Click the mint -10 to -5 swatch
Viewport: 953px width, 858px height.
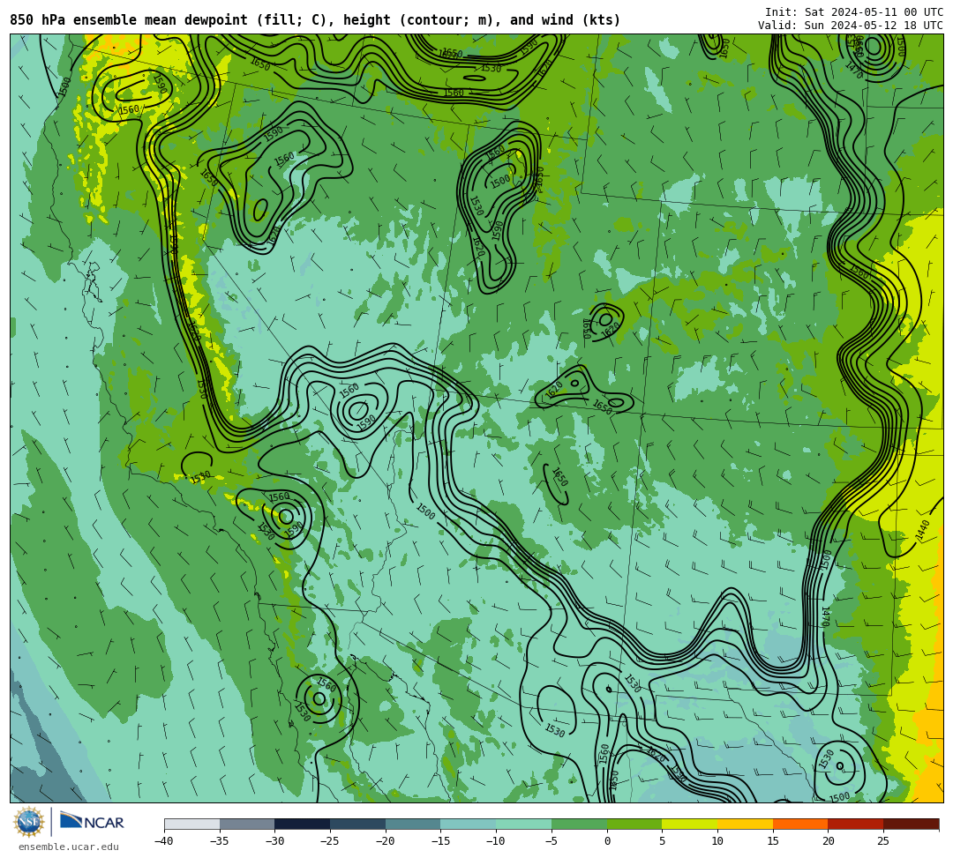524,824
